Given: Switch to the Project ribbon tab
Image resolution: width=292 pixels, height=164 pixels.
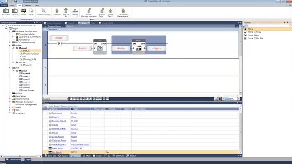Looking at the screenshot, I should point(4,5).
